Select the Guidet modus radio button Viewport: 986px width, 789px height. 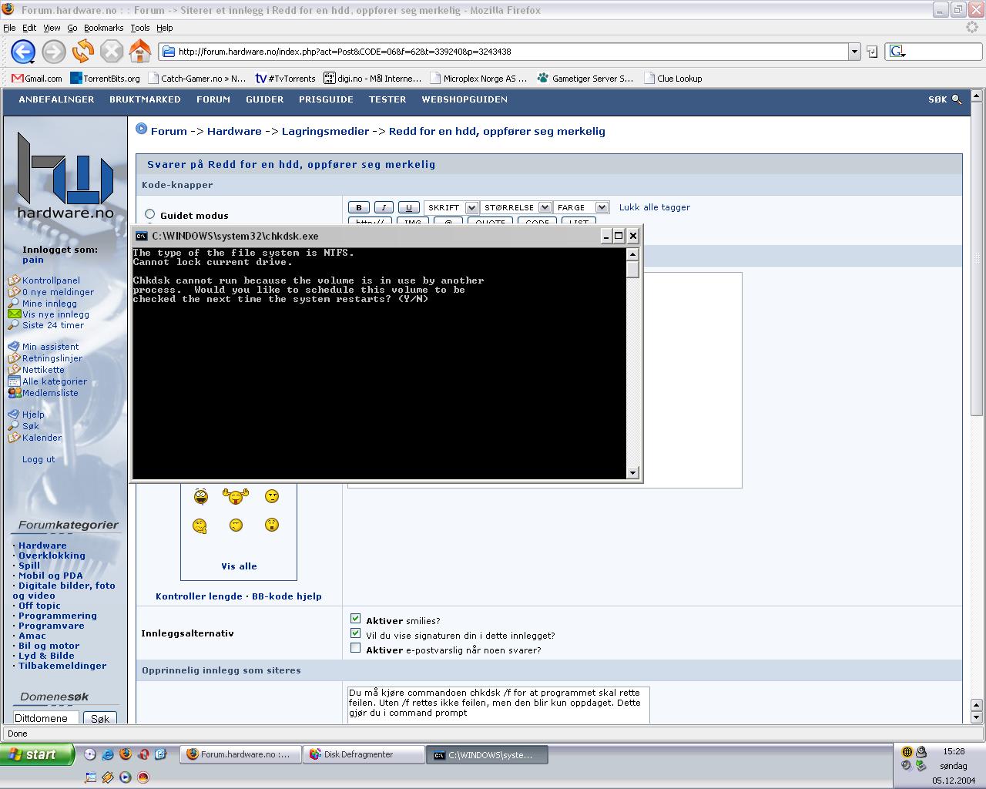[149, 214]
